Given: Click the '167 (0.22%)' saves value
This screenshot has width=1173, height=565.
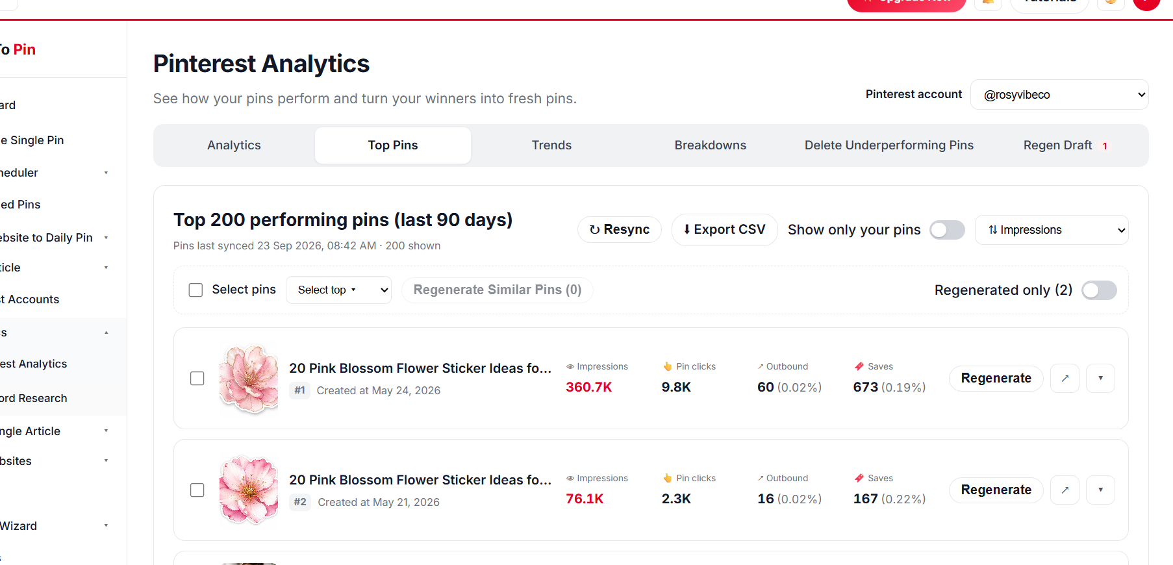Looking at the screenshot, I should (x=890, y=499).
